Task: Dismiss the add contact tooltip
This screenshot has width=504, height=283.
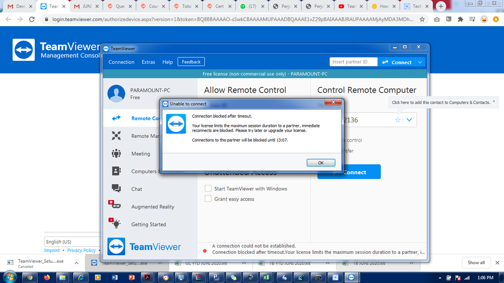Action: coord(494,101)
